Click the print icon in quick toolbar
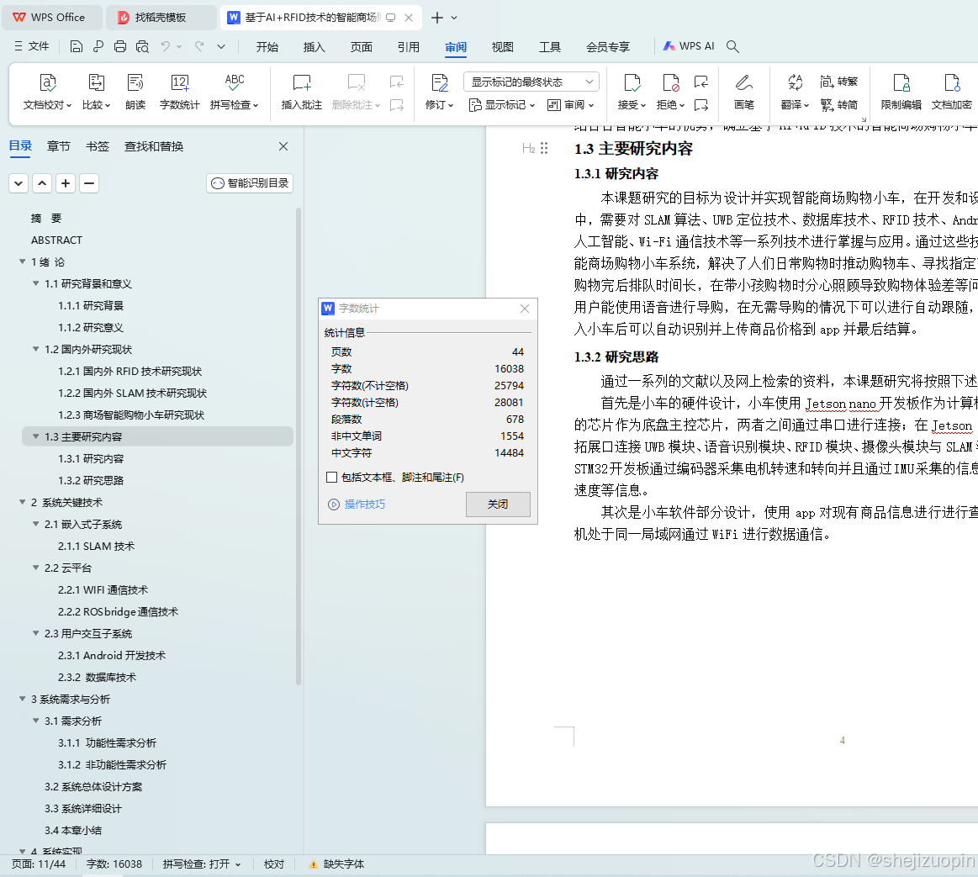The image size is (978, 877). [x=120, y=46]
